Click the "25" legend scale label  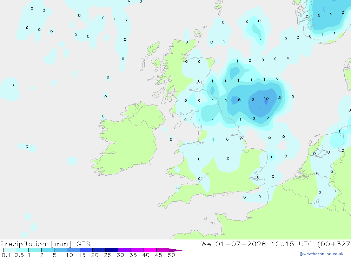pos(107,255)
